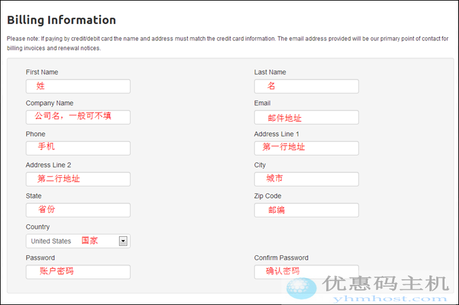Select the State text box
The height and width of the screenshot is (305, 459).
[x=78, y=210]
